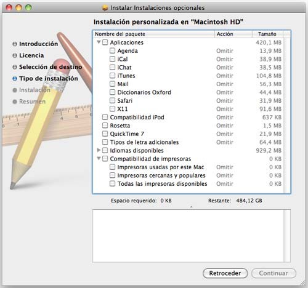
Task: Click the package list vertical scrollbar
Action: point(286,115)
